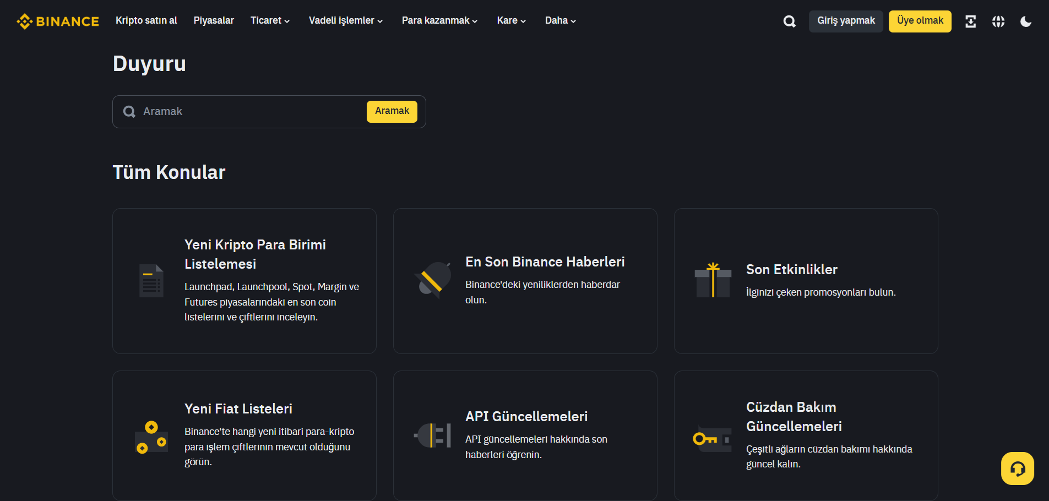
Task: Click the bell icon for Binance news
Action: click(x=433, y=280)
